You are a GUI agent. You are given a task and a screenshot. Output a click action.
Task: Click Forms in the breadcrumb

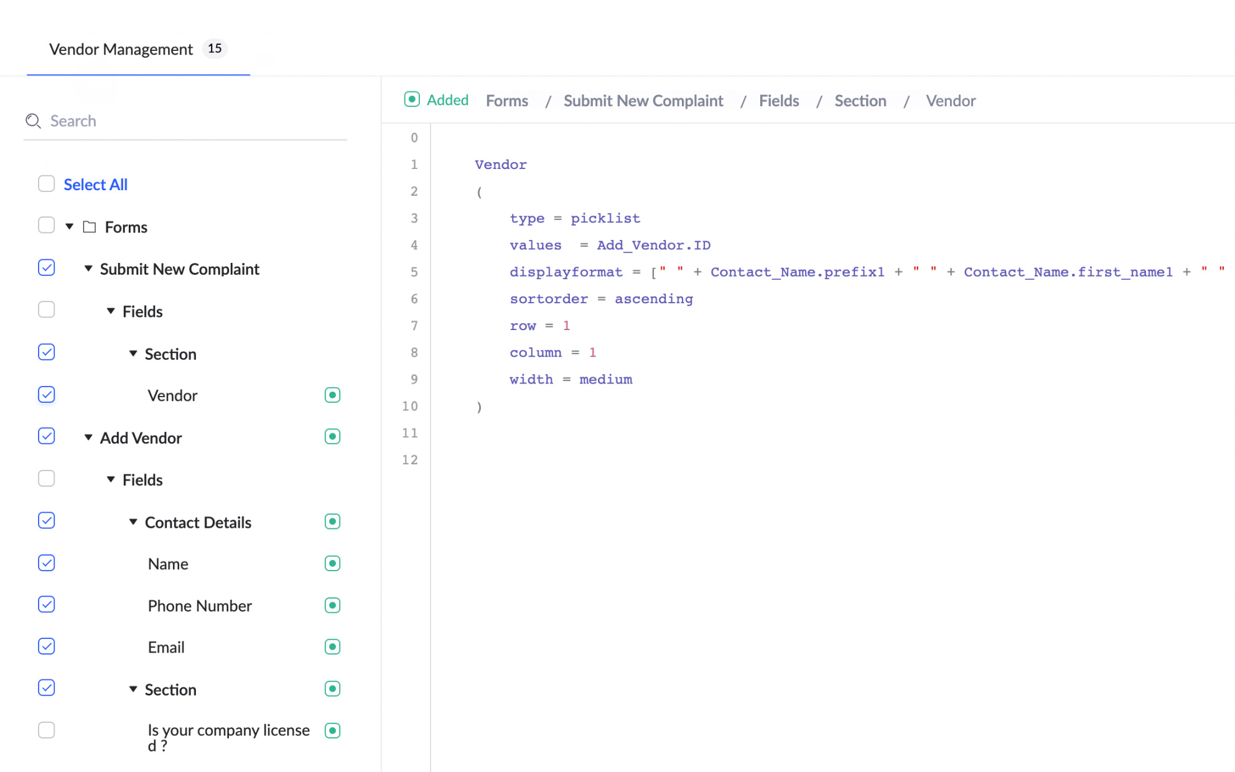pos(506,101)
